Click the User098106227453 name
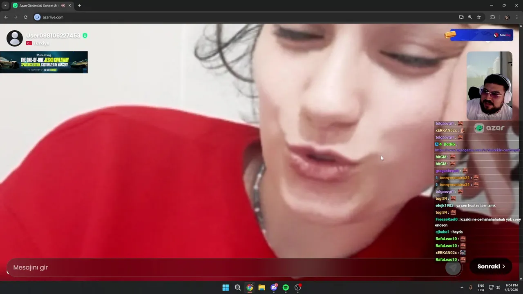This screenshot has width=523, height=294. 53,36
